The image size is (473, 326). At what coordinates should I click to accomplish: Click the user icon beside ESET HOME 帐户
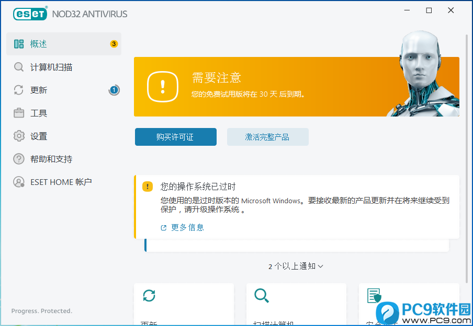[19, 182]
